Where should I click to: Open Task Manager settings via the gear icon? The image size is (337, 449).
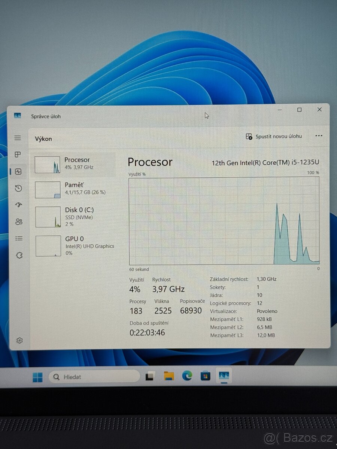[x=18, y=340]
